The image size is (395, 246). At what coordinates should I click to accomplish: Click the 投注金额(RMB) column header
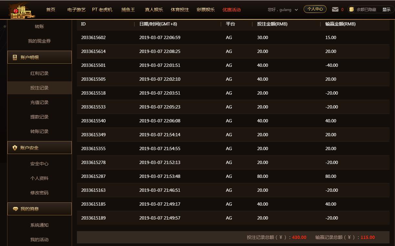pyautogui.click(x=272, y=24)
